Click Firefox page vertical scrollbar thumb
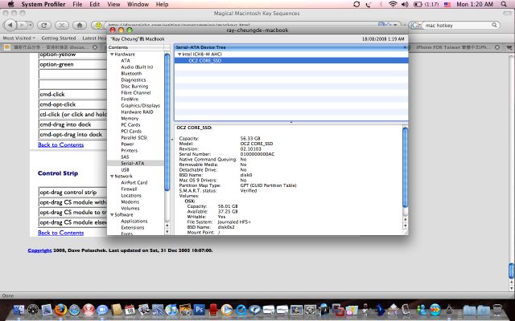Screen dimensions: 515x321 (511, 270)
